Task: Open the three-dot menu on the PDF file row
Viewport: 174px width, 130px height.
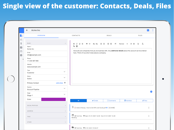Action: 149,108
